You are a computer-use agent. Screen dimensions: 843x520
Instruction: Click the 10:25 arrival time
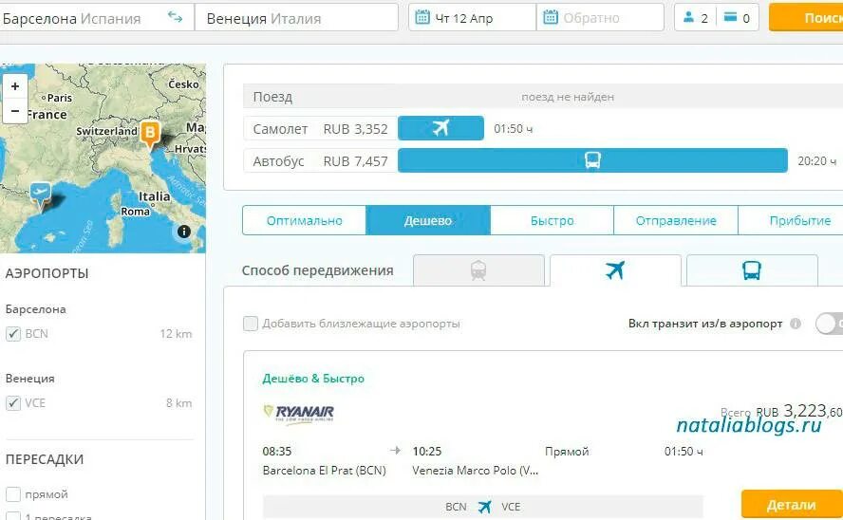[427, 452]
